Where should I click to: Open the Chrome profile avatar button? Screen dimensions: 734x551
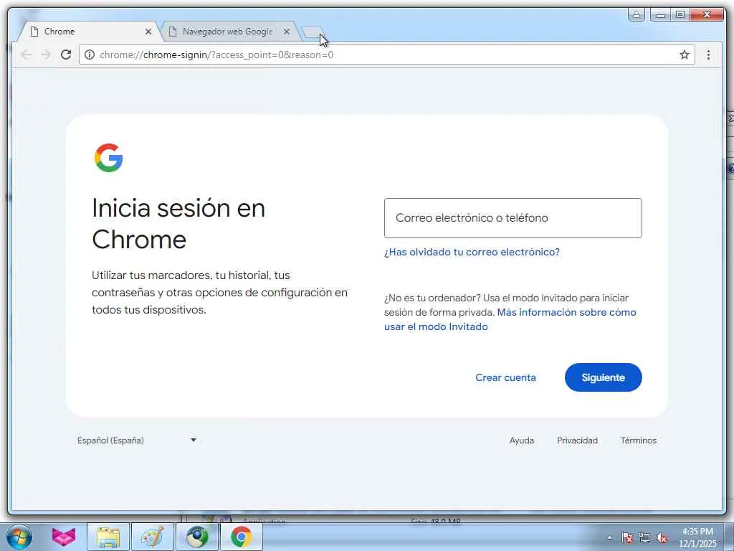tap(637, 14)
